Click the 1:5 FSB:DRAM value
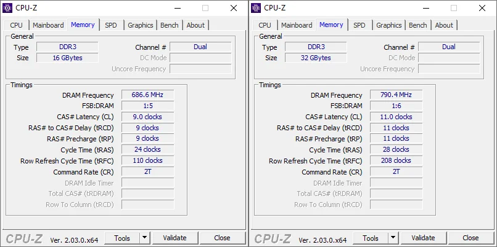 click(148, 106)
